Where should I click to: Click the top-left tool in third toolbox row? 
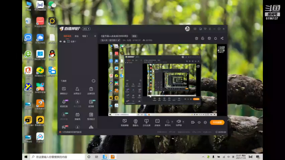[x=64, y=116]
